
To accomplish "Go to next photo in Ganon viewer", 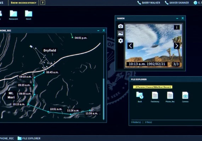I will point(177,46).
